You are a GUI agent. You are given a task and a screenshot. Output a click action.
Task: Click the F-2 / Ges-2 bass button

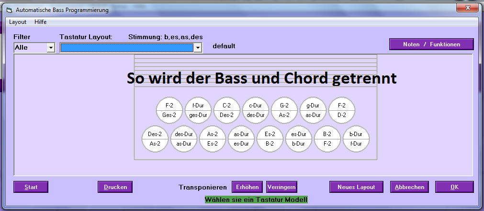pyautogui.click(x=169, y=110)
